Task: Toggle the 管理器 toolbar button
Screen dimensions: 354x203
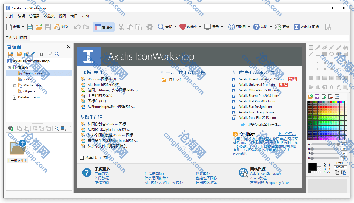Action: click(x=103, y=27)
